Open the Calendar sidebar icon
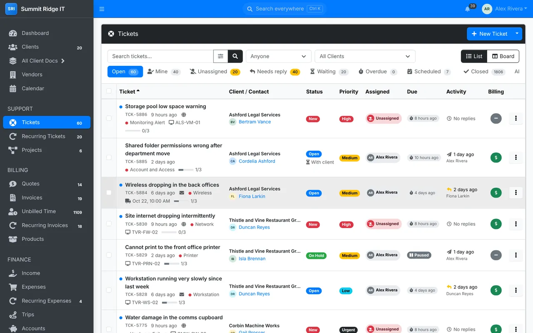The image size is (533, 333). pos(13,89)
